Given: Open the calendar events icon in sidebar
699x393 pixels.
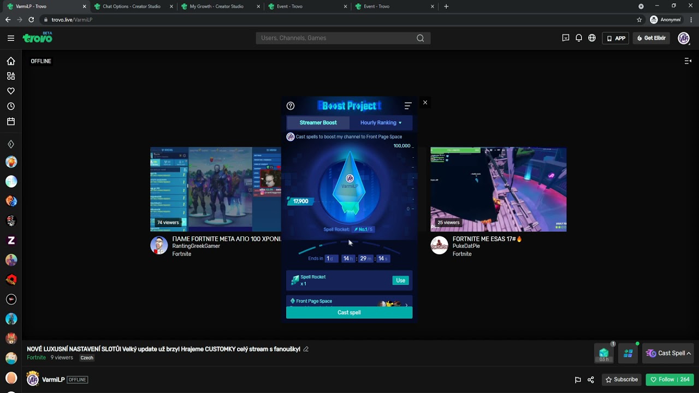Looking at the screenshot, I should (11, 122).
